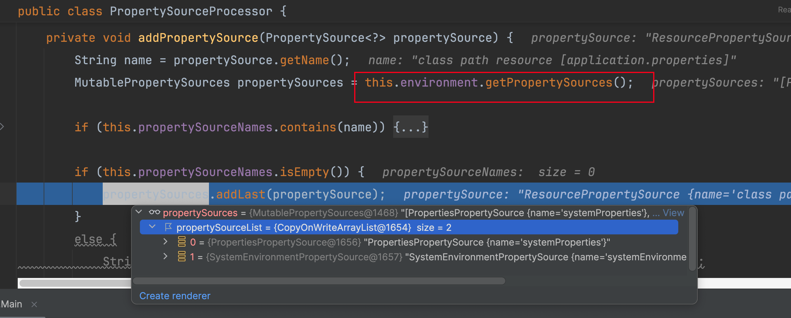The height and width of the screenshot is (318, 791).
Task: Click the glasses watch icon beside propertySources
Action: [x=154, y=212]
